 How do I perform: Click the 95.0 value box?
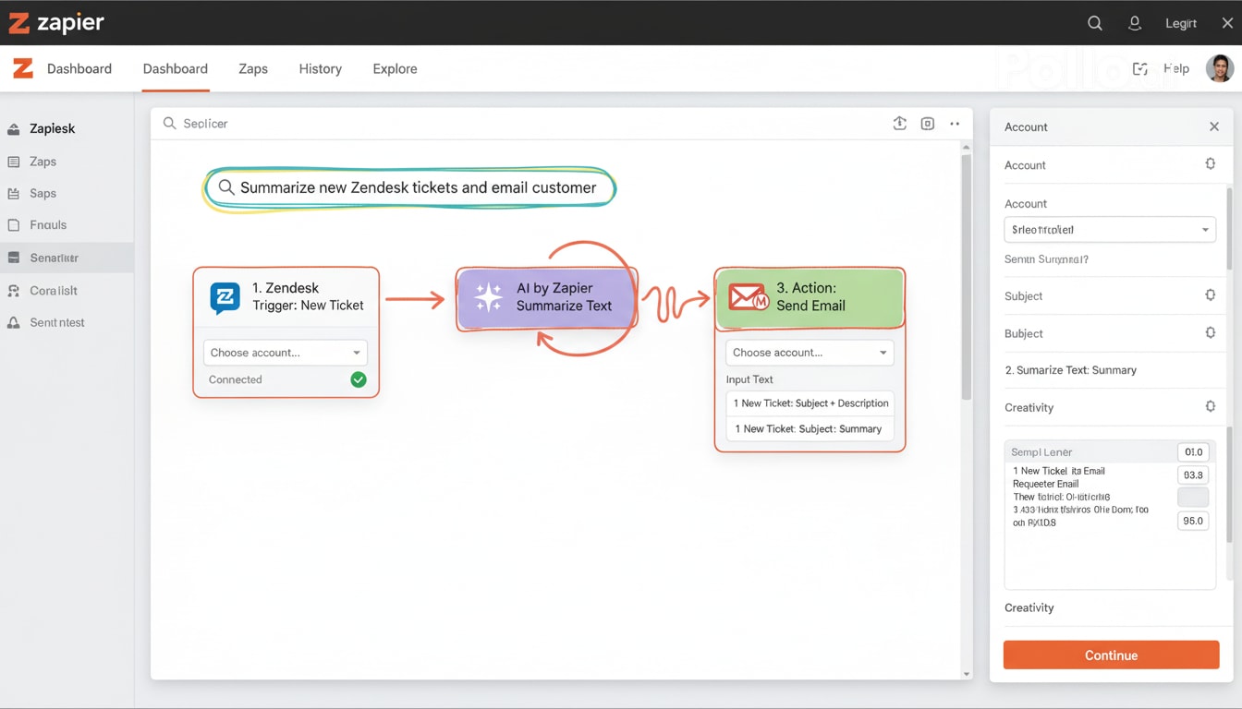pos(1193,521)
